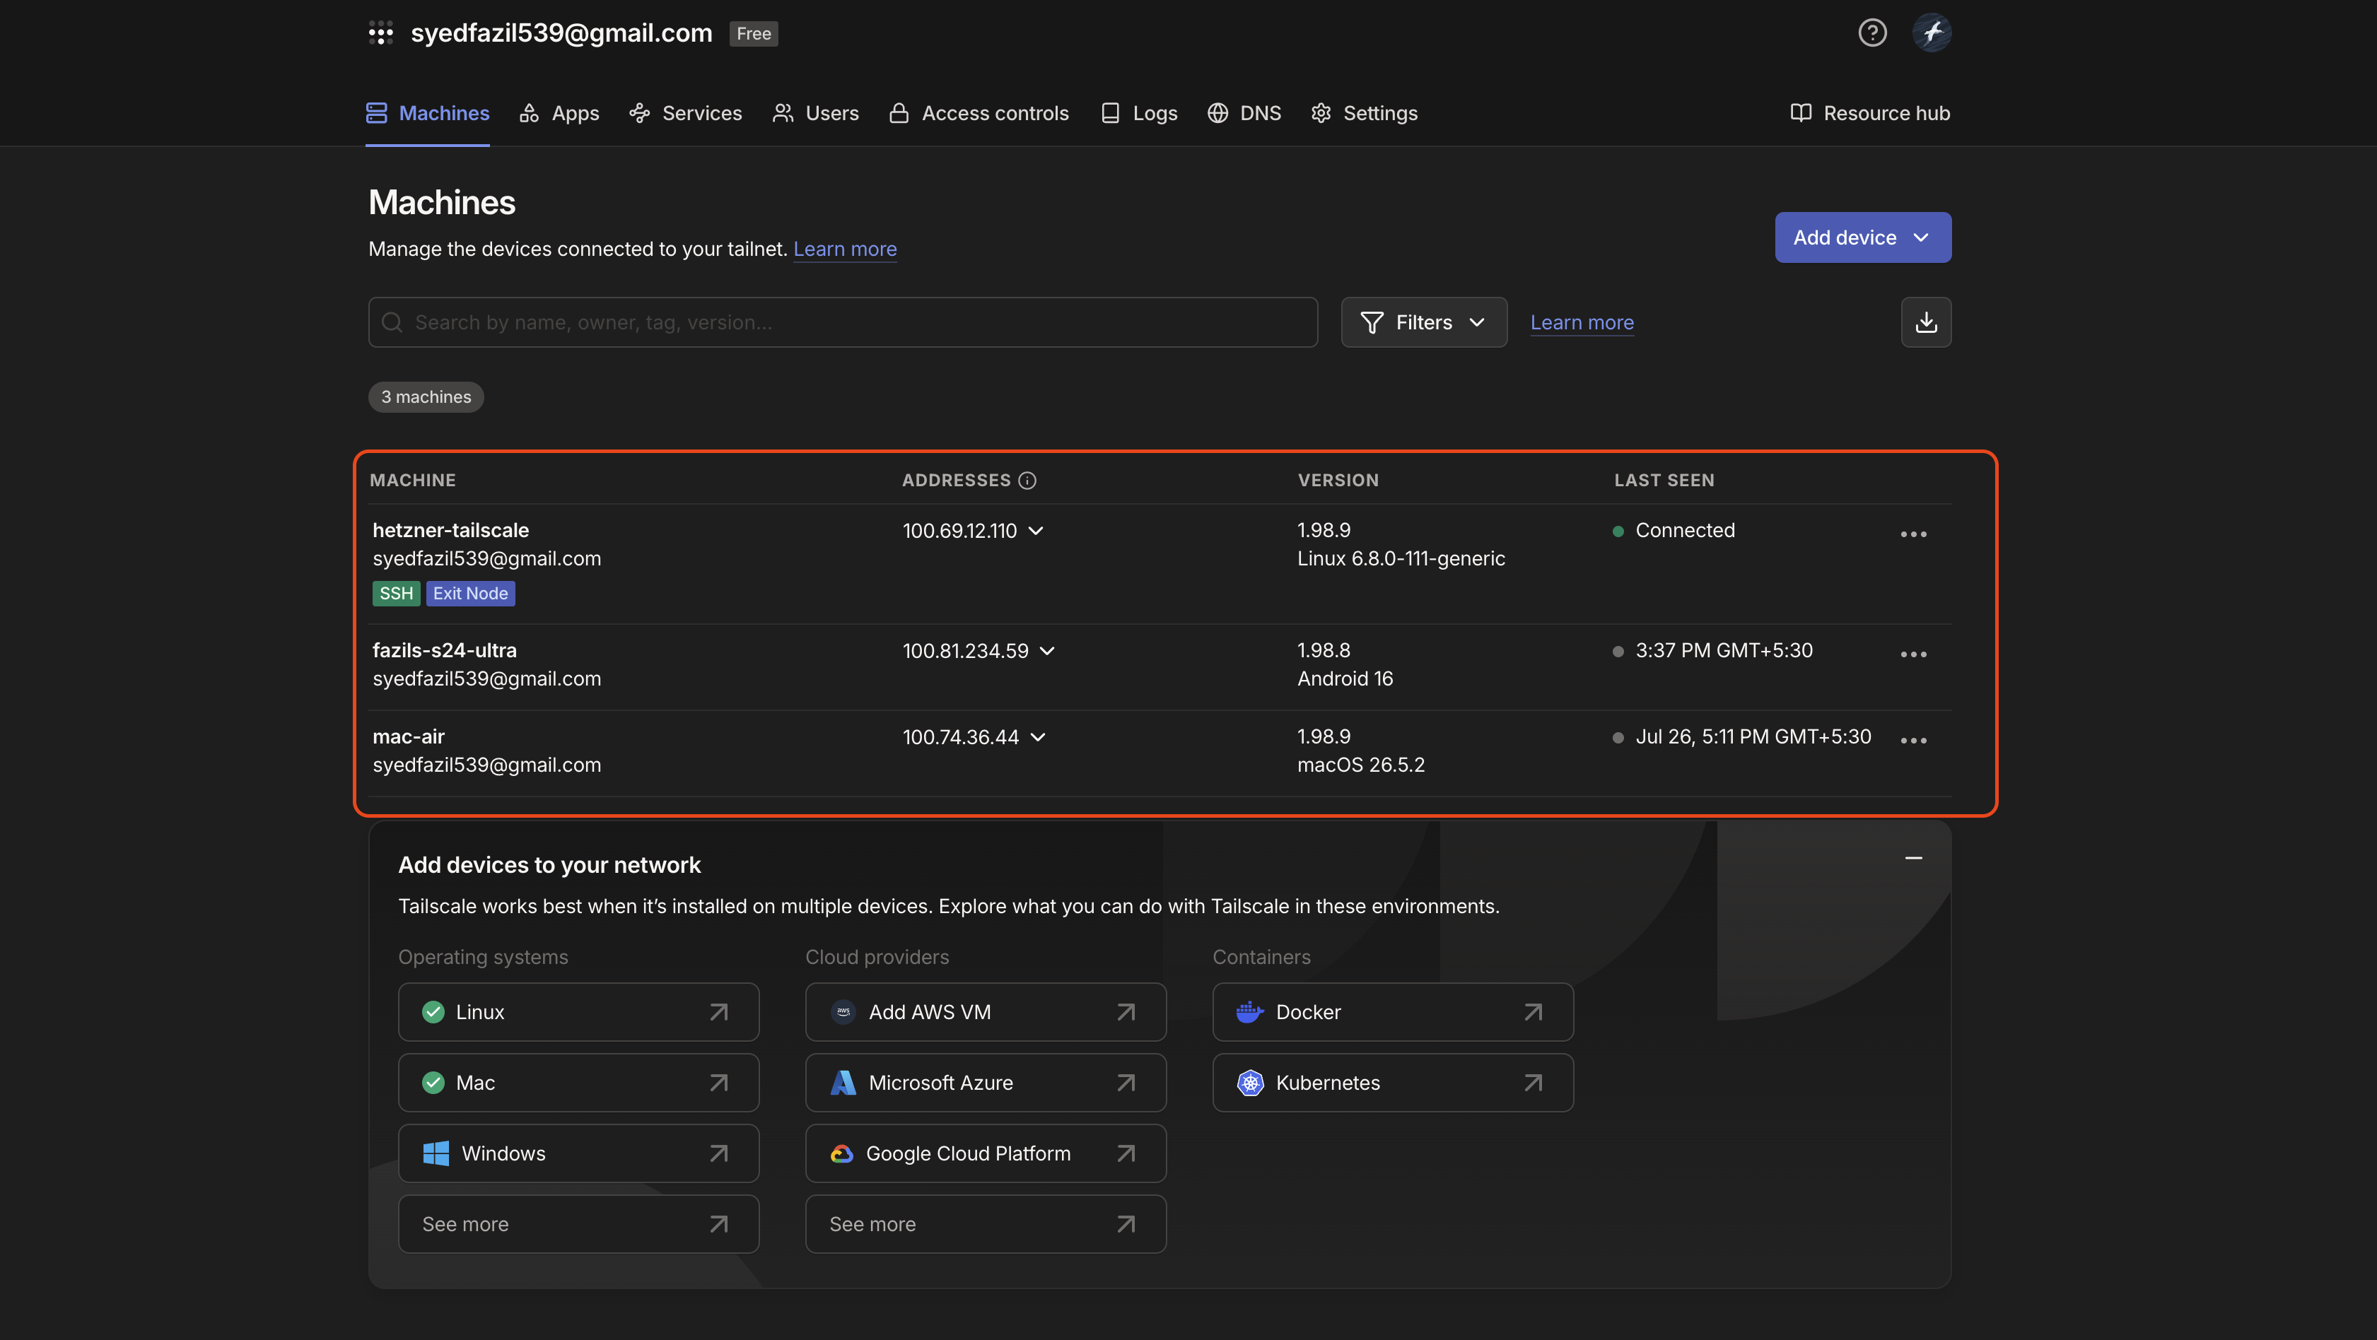Click the Windows logo icon

[436, 1153]
